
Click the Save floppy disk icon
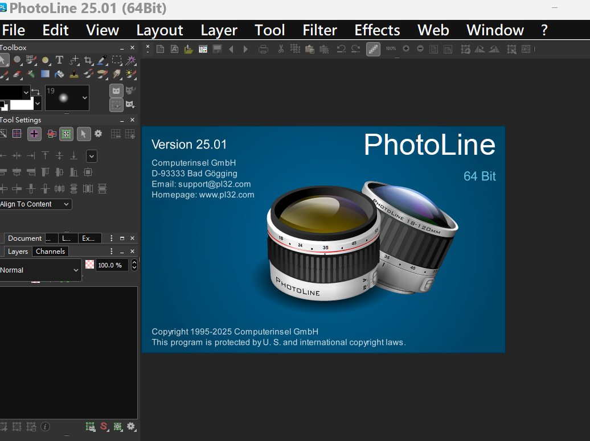pos(217,49)
